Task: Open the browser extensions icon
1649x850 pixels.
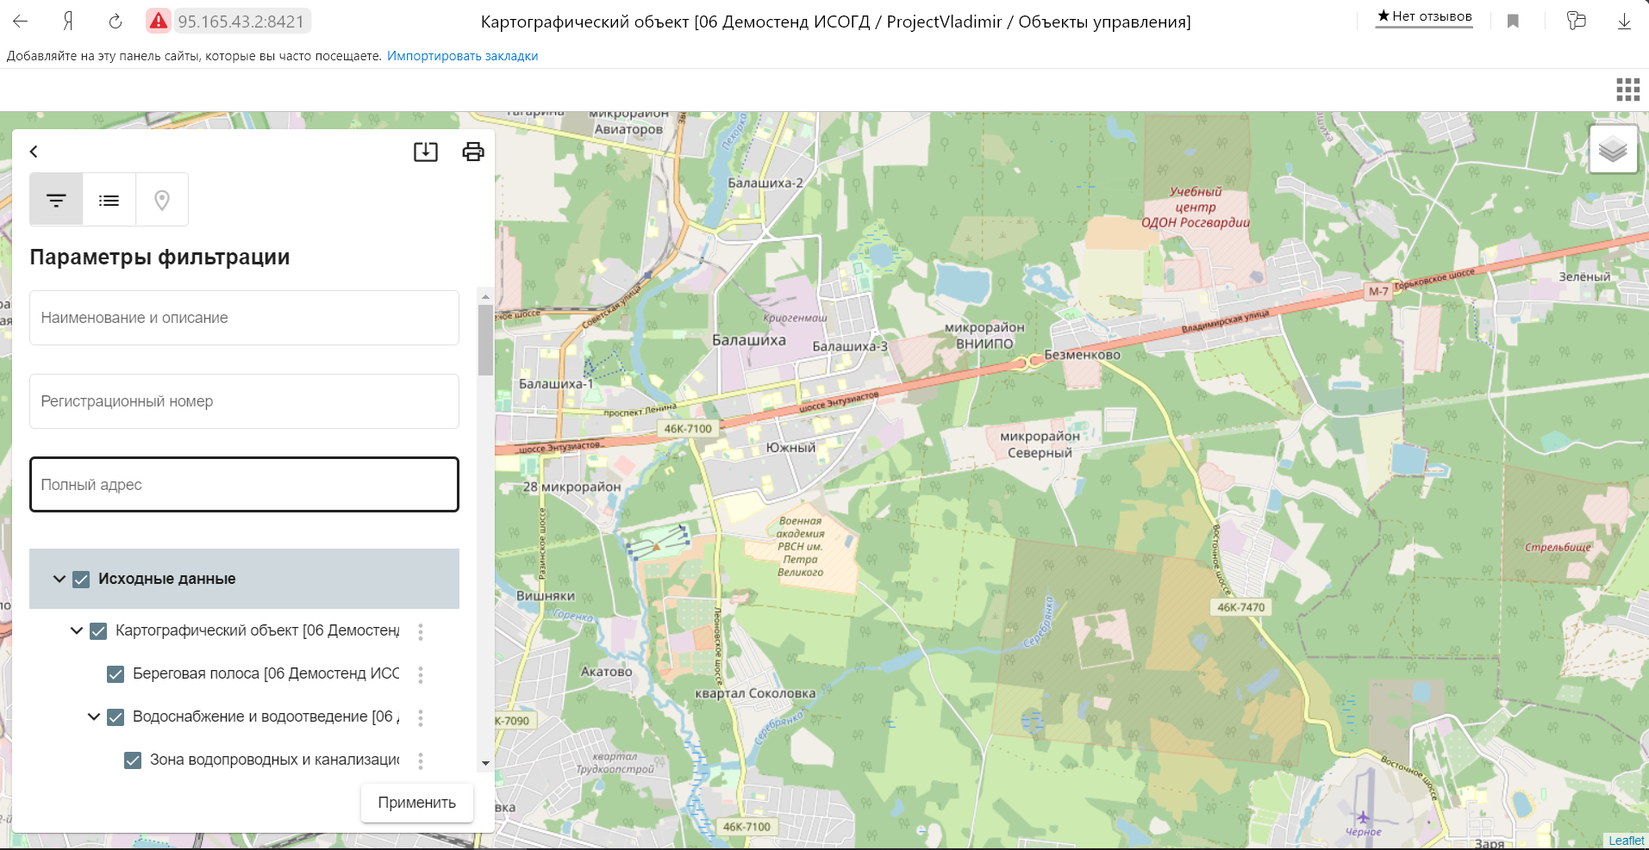Action: pyautogui.click(x=1576, y=21)
